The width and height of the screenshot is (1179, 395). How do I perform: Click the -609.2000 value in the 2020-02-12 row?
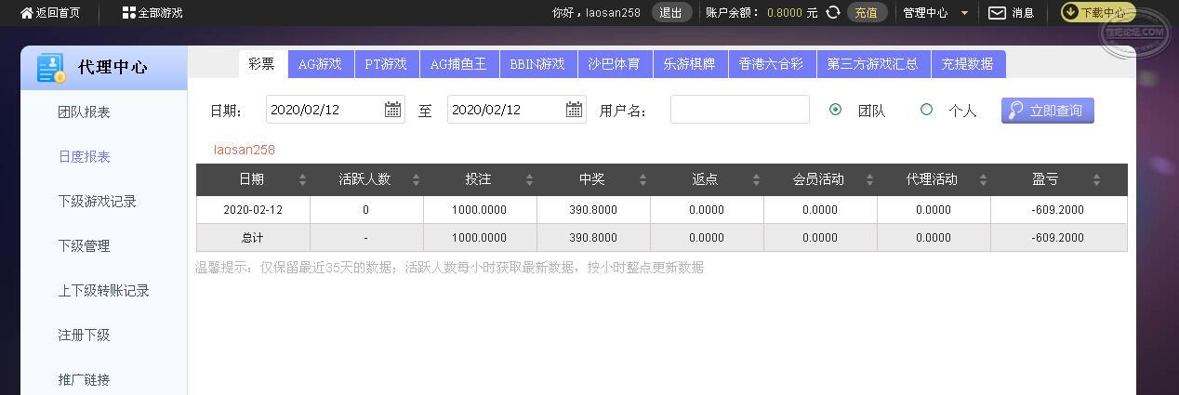click(1058, 210)
